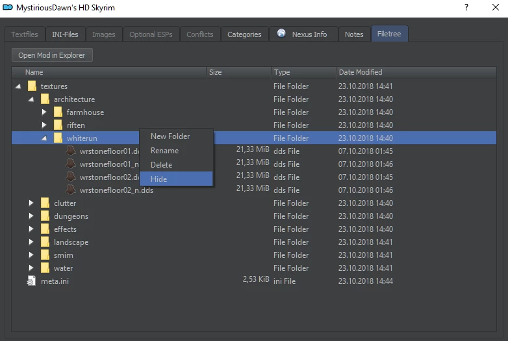Select the wrstonefloor02_n.dds file name

coord(116,190)
